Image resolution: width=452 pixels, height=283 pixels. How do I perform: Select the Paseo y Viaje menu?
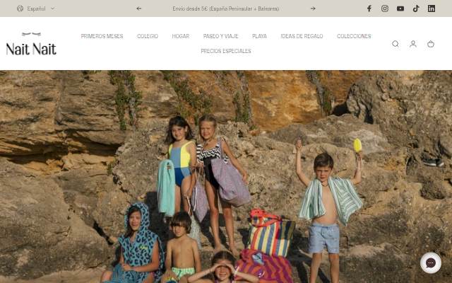point(221,36)
